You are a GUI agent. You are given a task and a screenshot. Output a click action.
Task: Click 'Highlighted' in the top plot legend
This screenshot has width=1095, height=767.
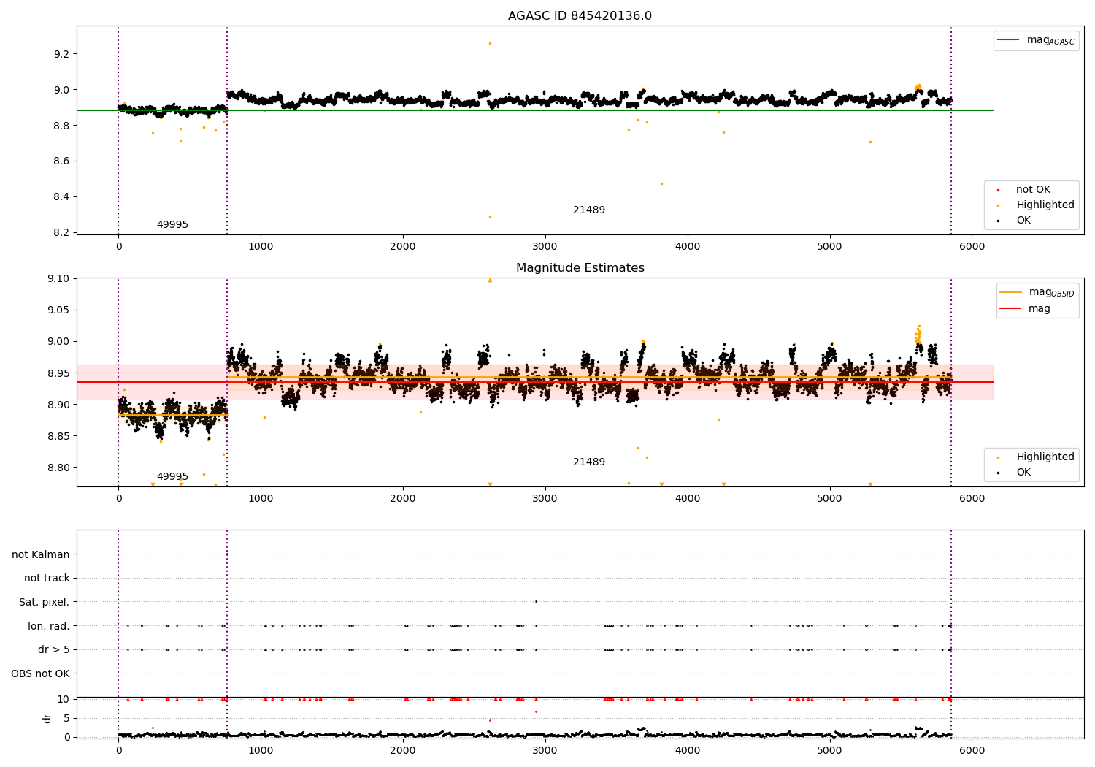point(1045,205)
